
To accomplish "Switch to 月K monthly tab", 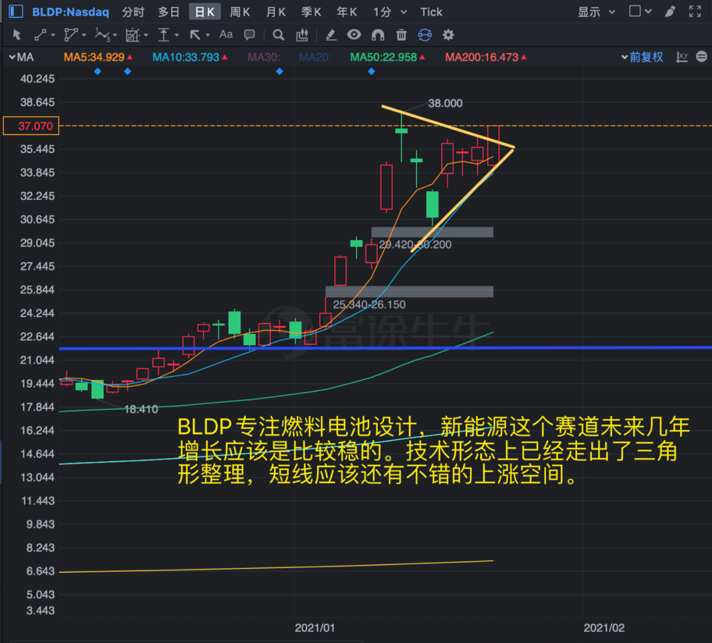I will tap(276, 12).
